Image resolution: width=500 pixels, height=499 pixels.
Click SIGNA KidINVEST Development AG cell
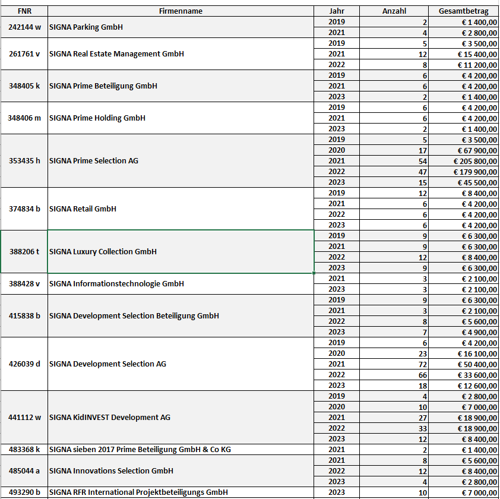pyautogui.click(x=181, y=418)
